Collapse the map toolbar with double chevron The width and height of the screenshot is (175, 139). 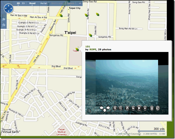80,3
